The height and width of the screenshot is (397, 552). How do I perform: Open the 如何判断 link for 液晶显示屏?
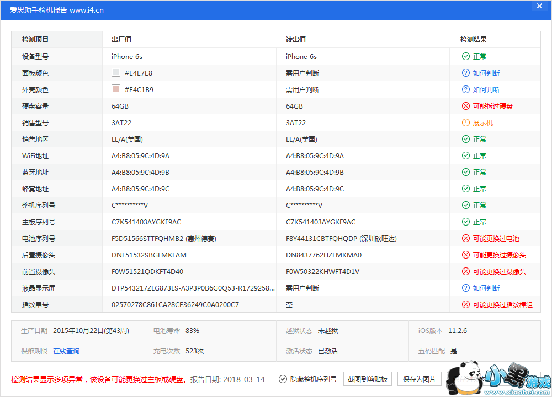(486, 288)
